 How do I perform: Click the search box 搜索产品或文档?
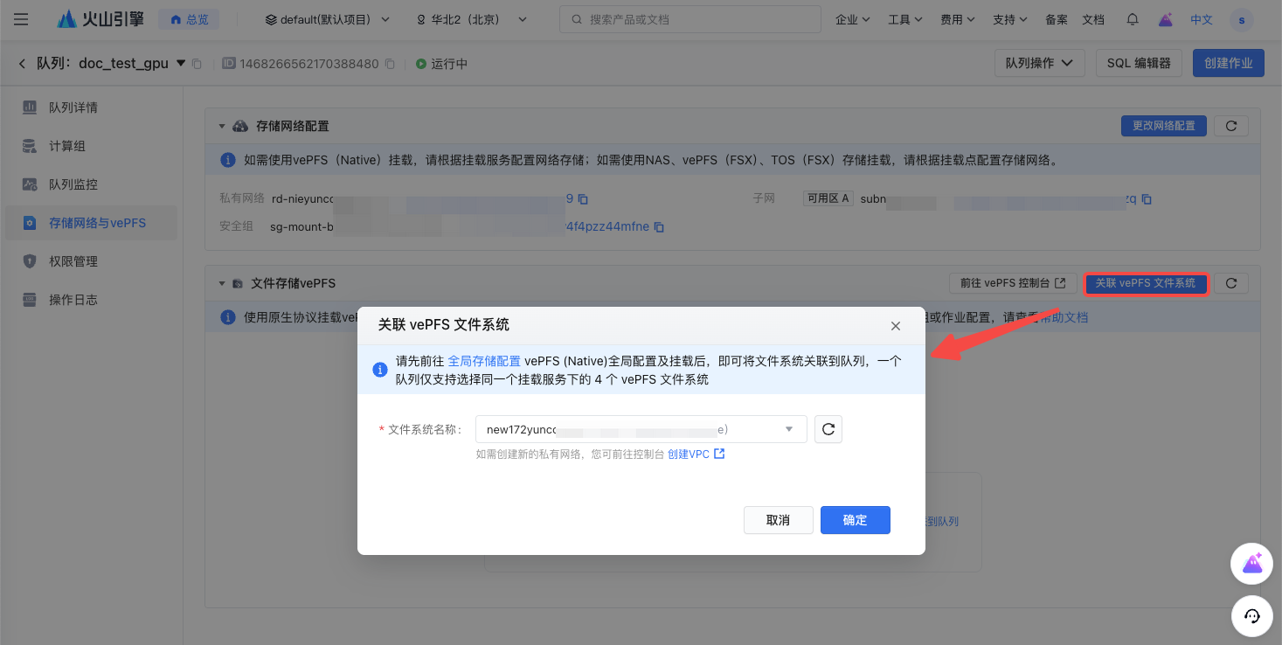tap(690, 19)
